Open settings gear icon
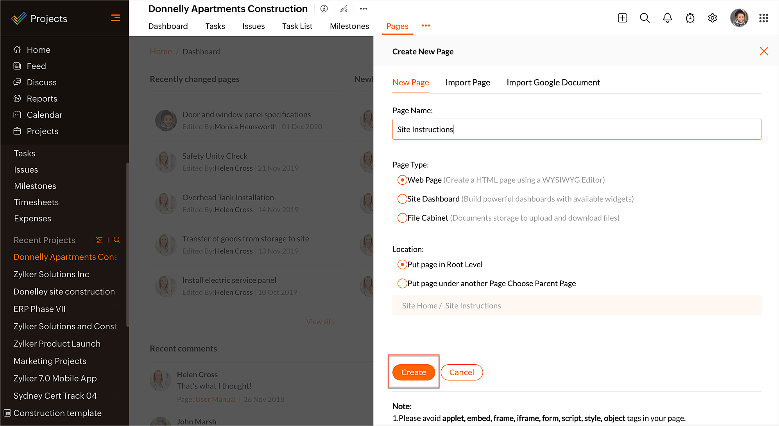Image resolution: width=779 pixels, height=426 pixels. (712, 18)
